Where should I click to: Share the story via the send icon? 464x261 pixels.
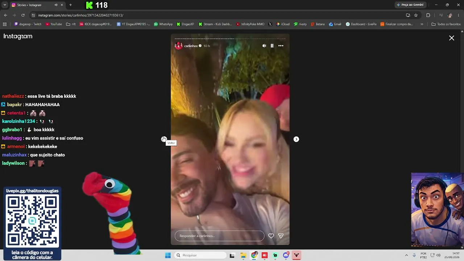(281, 236)
